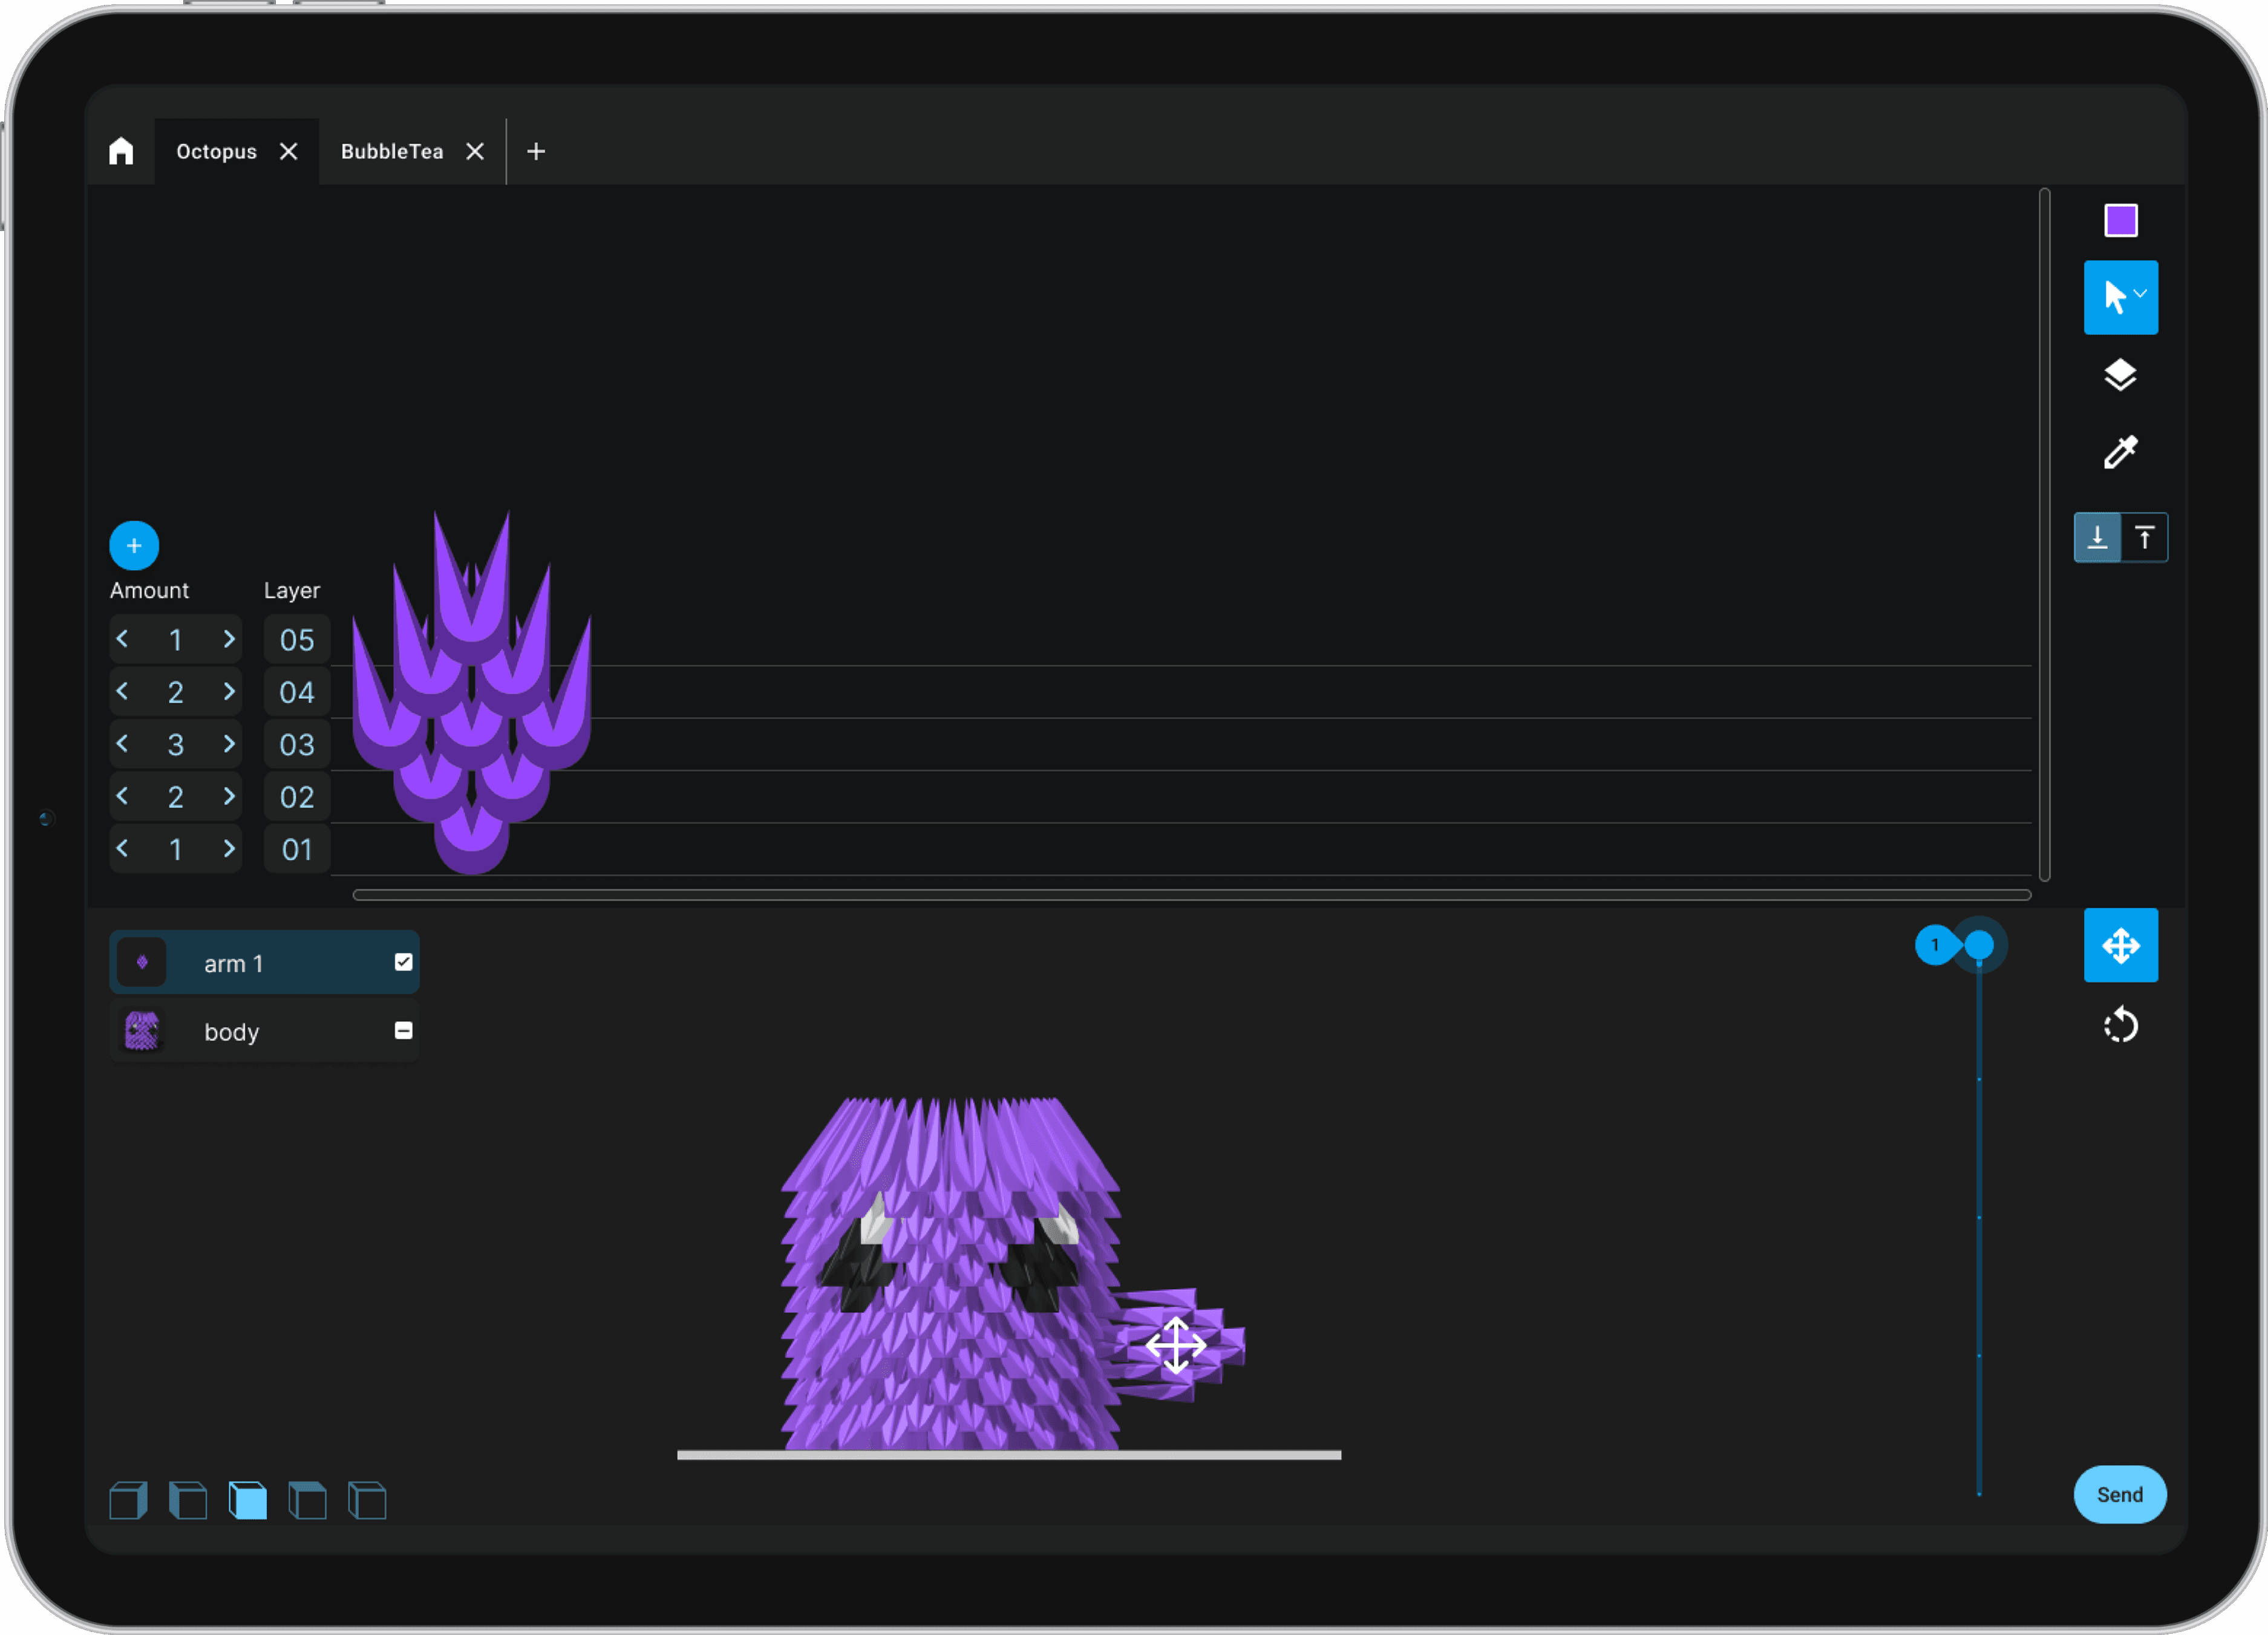Image resolution: width=2268 pixels, height=1635 pixels.
Task: Toggle the align to bottom button
Action: pyautogui.click(x=2097, y=538)
